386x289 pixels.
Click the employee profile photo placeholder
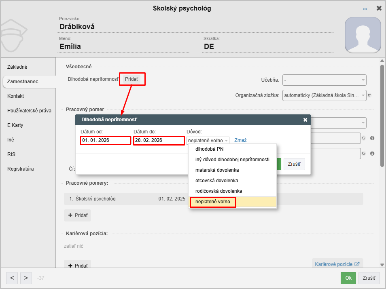363,35
